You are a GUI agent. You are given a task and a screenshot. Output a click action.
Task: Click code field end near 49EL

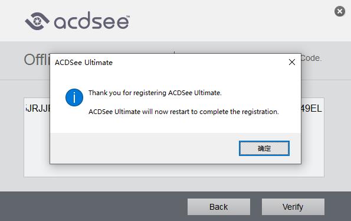(x=311, y=109)
